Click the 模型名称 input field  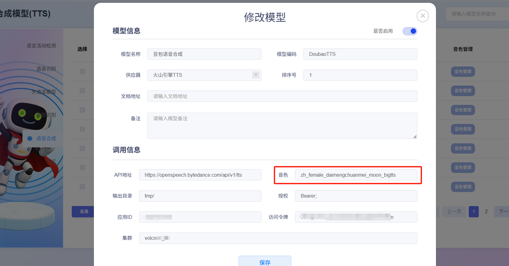pos(204,54)
